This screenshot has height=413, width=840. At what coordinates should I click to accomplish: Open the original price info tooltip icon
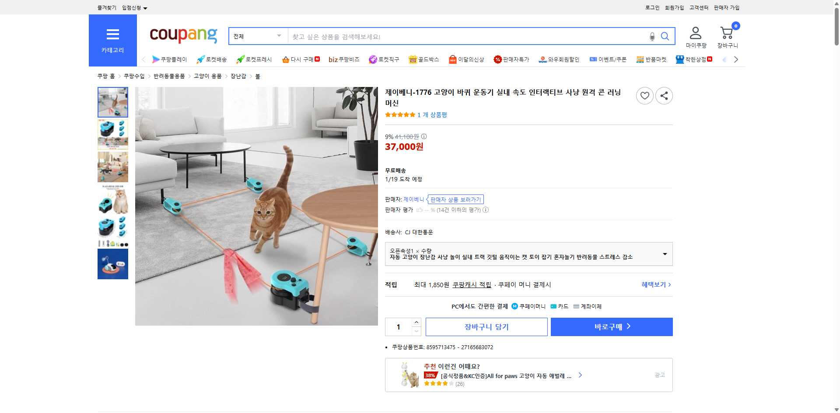[x=423, y=136]
